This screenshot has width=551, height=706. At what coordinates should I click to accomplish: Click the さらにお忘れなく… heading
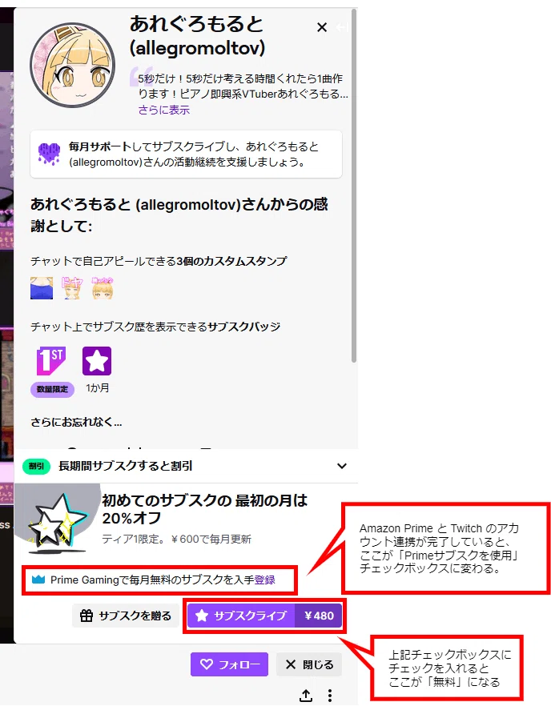coord(76,423)
